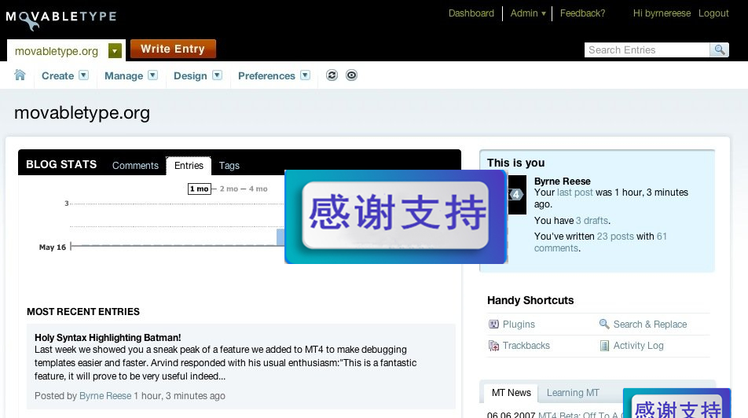Screen dimensions: 748x418
Task: Click the Feedback? link
Action: coord(582,13)
